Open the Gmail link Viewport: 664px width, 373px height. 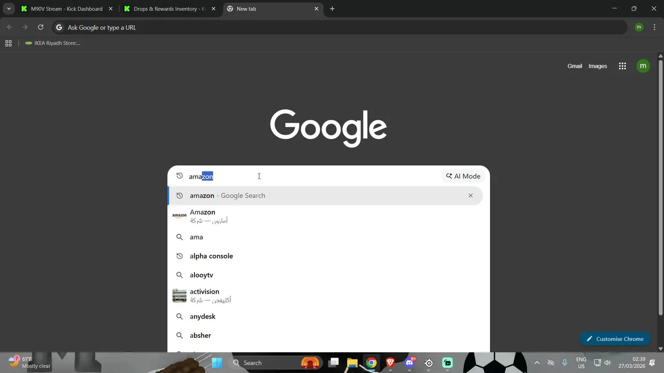pos(575,66)
